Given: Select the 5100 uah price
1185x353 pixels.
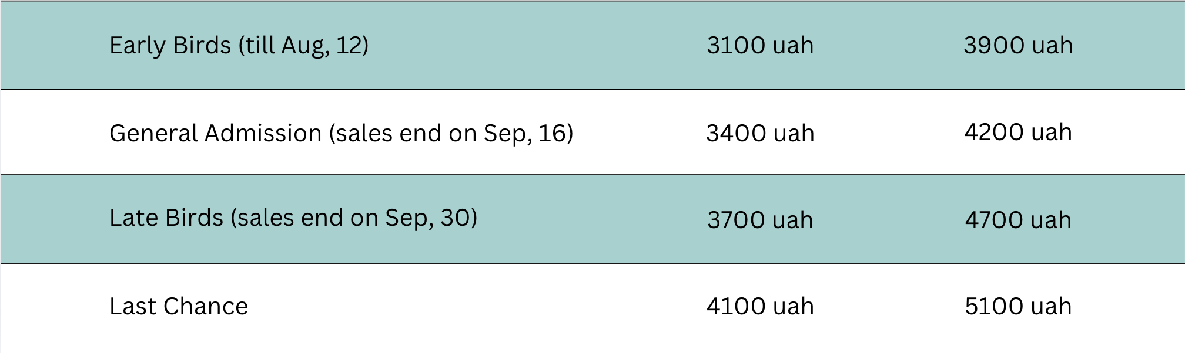Looking at the screenshot, I should (1018, 307).
